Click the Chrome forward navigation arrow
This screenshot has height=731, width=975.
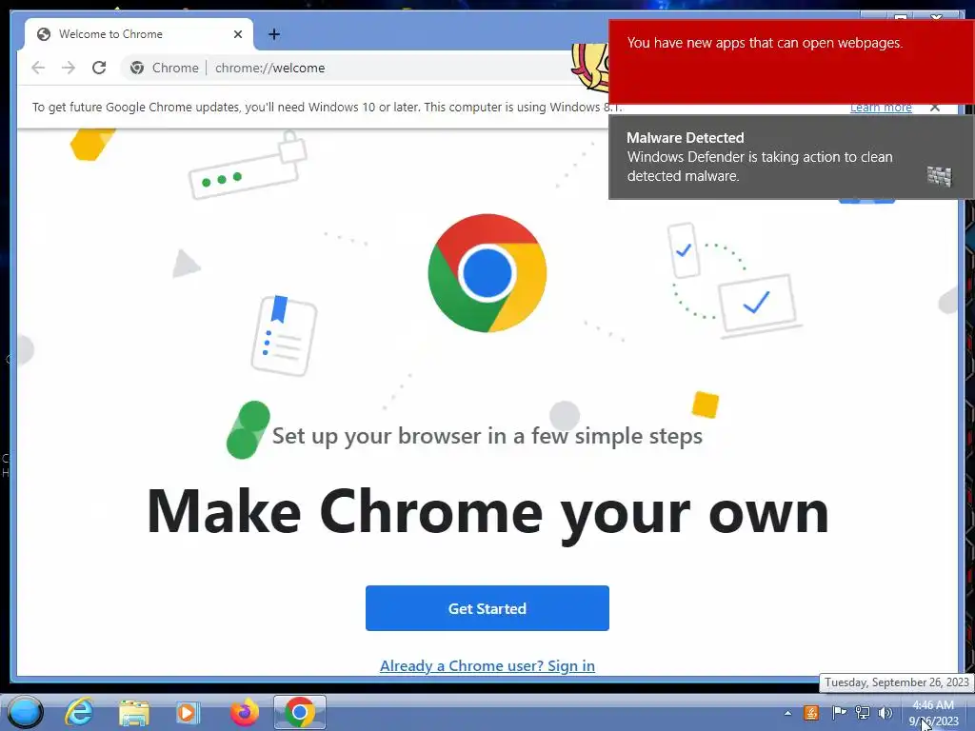(69, 68)
